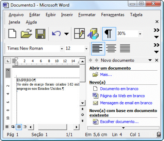The height and width of the screenshot is (141, 164).
Task: Click the Escolher documento link
Action: [119, 122]
